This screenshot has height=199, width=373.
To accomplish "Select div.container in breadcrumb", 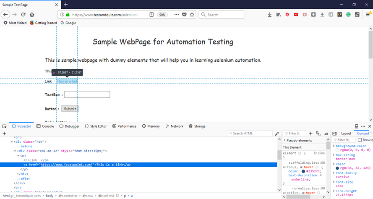I will pyautogui.click(x=68, y=196).
